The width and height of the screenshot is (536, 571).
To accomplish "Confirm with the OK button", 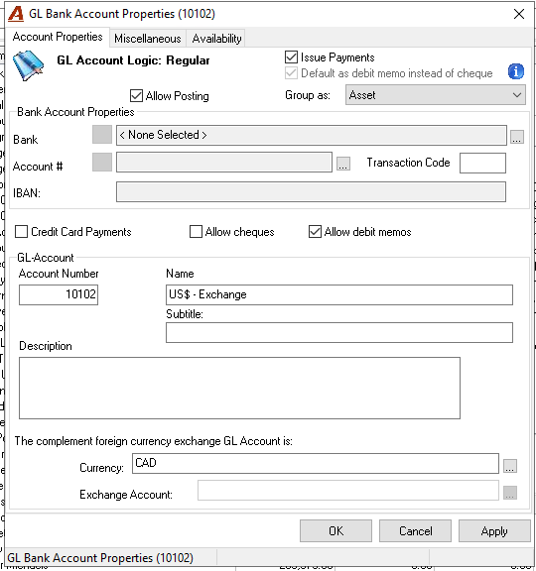I will [335, 531].
